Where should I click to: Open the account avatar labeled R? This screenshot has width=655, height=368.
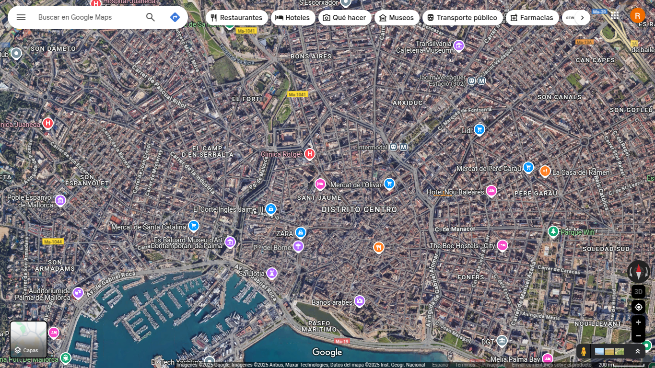tap(637, 15)
